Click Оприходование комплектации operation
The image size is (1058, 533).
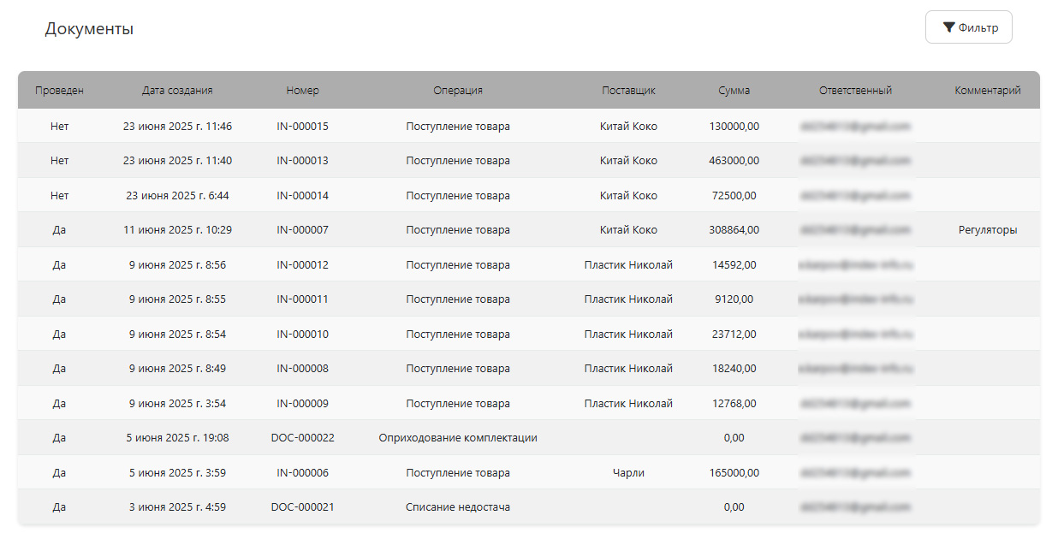tap(458, 438)
